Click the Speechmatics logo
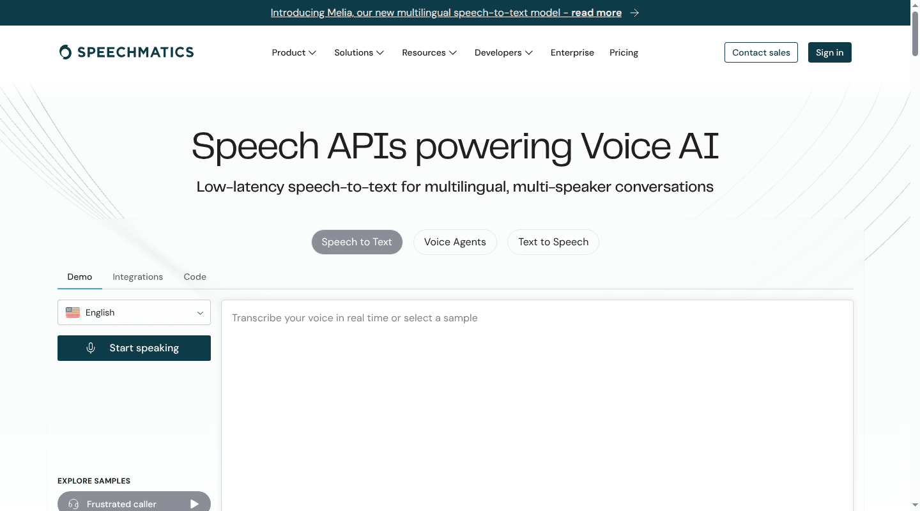Viewport: 920px width, 511px height. [x=126, y=52]
